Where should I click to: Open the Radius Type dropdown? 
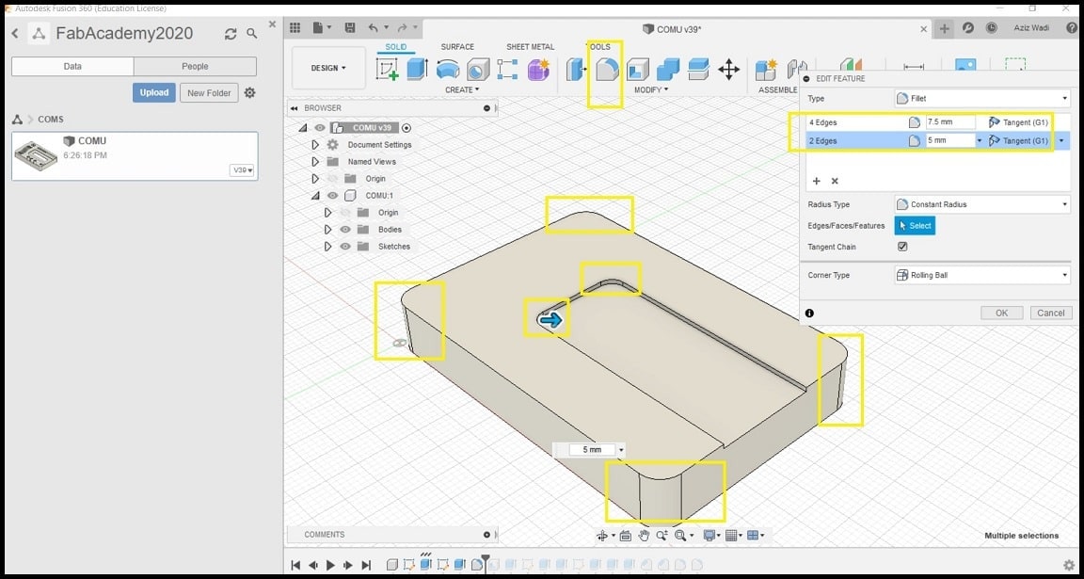pyautogui.click(x=982, y=204)
